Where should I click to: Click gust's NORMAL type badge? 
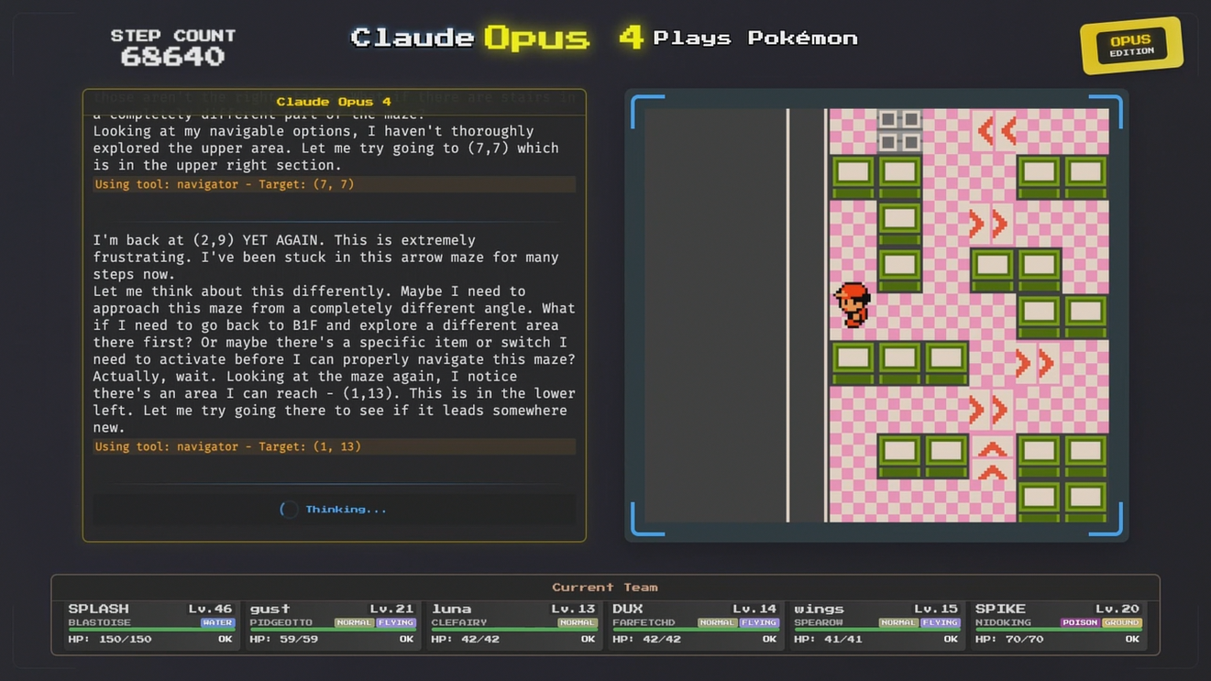353,623
